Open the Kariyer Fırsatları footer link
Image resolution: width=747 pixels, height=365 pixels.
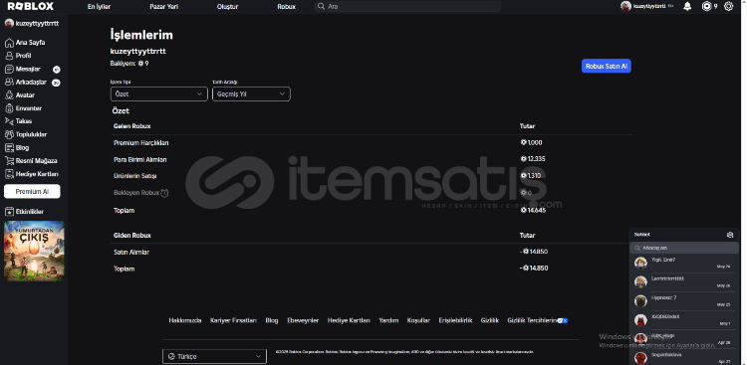tap(233, 321)
